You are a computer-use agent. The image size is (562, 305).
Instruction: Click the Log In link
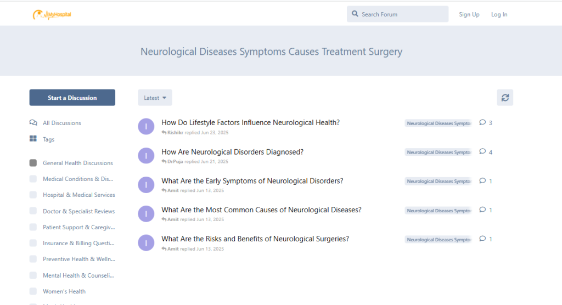[x=499, y=14]
